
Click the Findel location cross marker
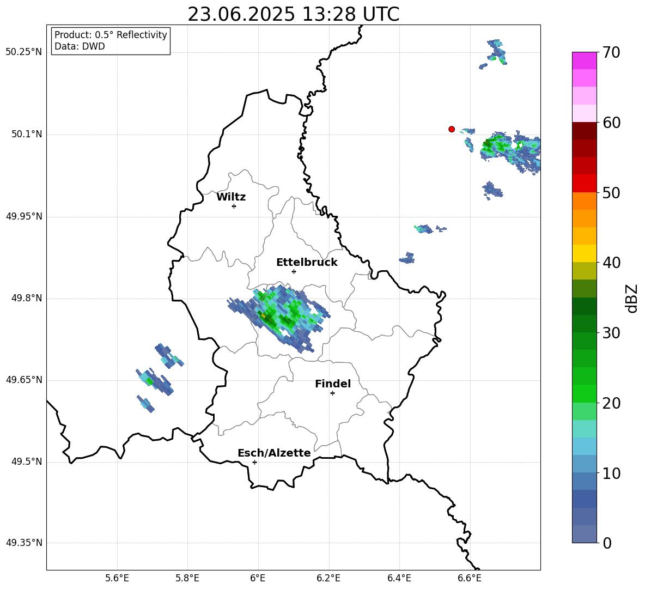coord(332,393)
